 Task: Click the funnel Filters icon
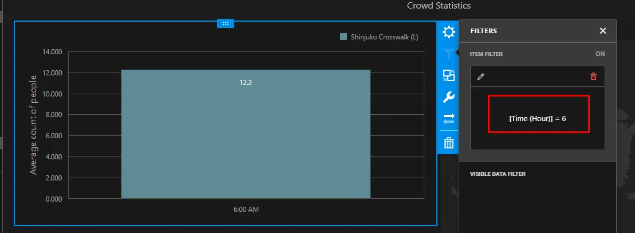pos(448,54)
